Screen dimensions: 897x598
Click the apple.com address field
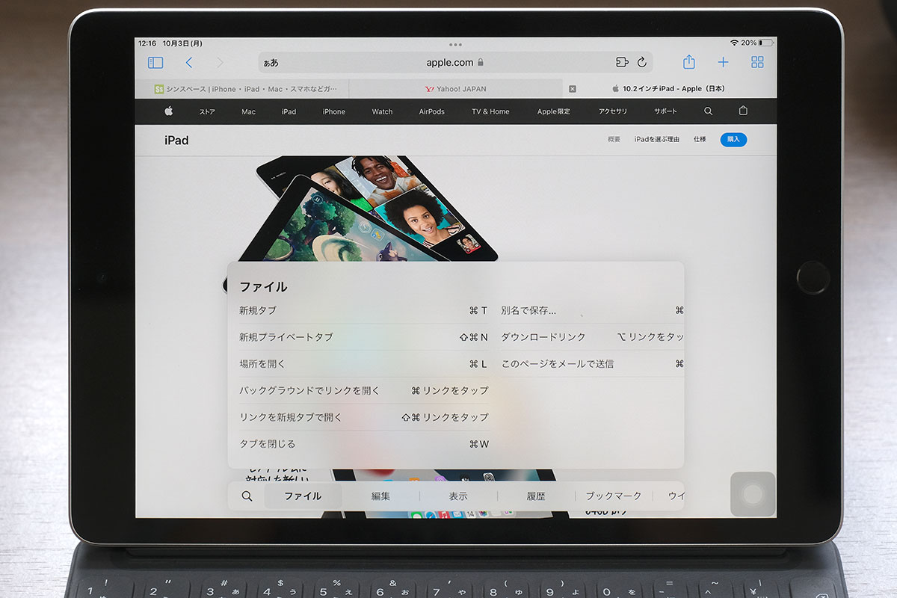[x=455, y=62]
